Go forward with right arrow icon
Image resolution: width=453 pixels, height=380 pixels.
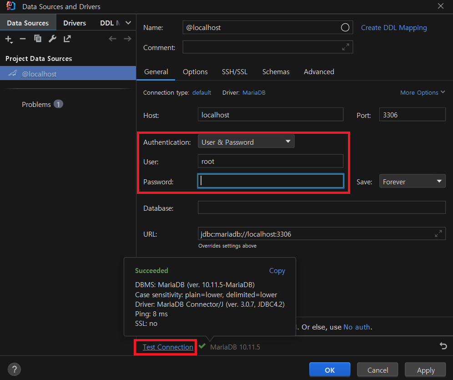(127, 39)
